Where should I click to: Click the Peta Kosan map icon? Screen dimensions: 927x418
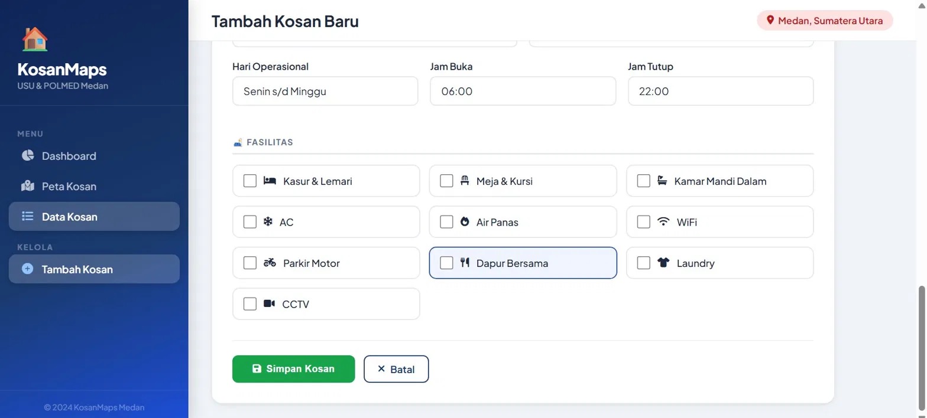(x=28, y=186)
